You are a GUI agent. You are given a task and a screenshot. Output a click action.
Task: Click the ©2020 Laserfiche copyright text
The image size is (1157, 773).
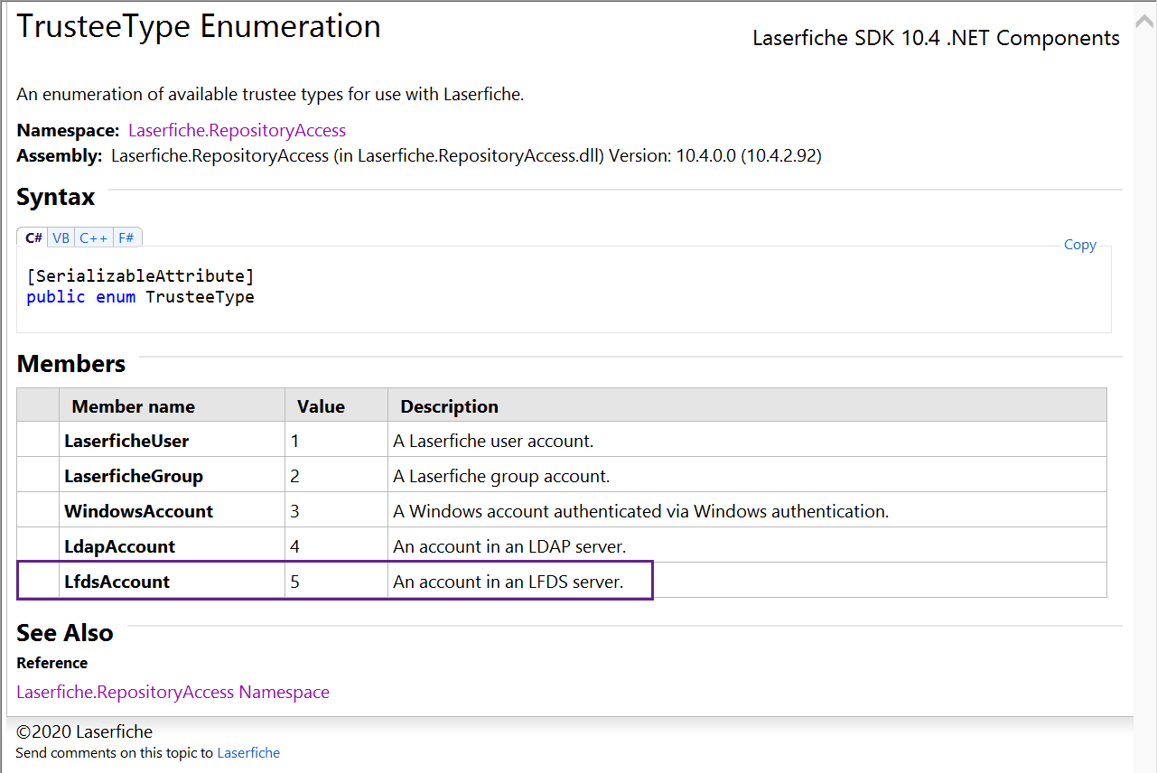coord(85,731)
